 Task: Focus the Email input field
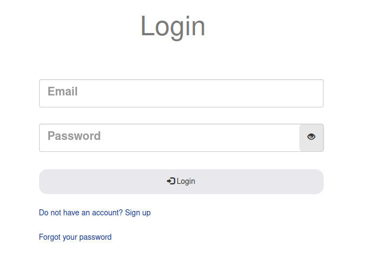pos(181,93)
